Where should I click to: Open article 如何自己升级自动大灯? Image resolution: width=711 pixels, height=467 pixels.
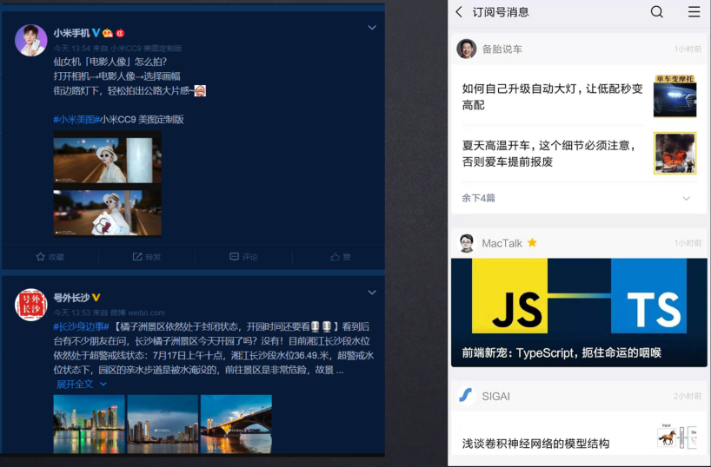pyautogui.click(x=552, y=96)
